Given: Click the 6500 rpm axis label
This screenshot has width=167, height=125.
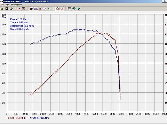Looking at the screenshot, I should [121, 114].
